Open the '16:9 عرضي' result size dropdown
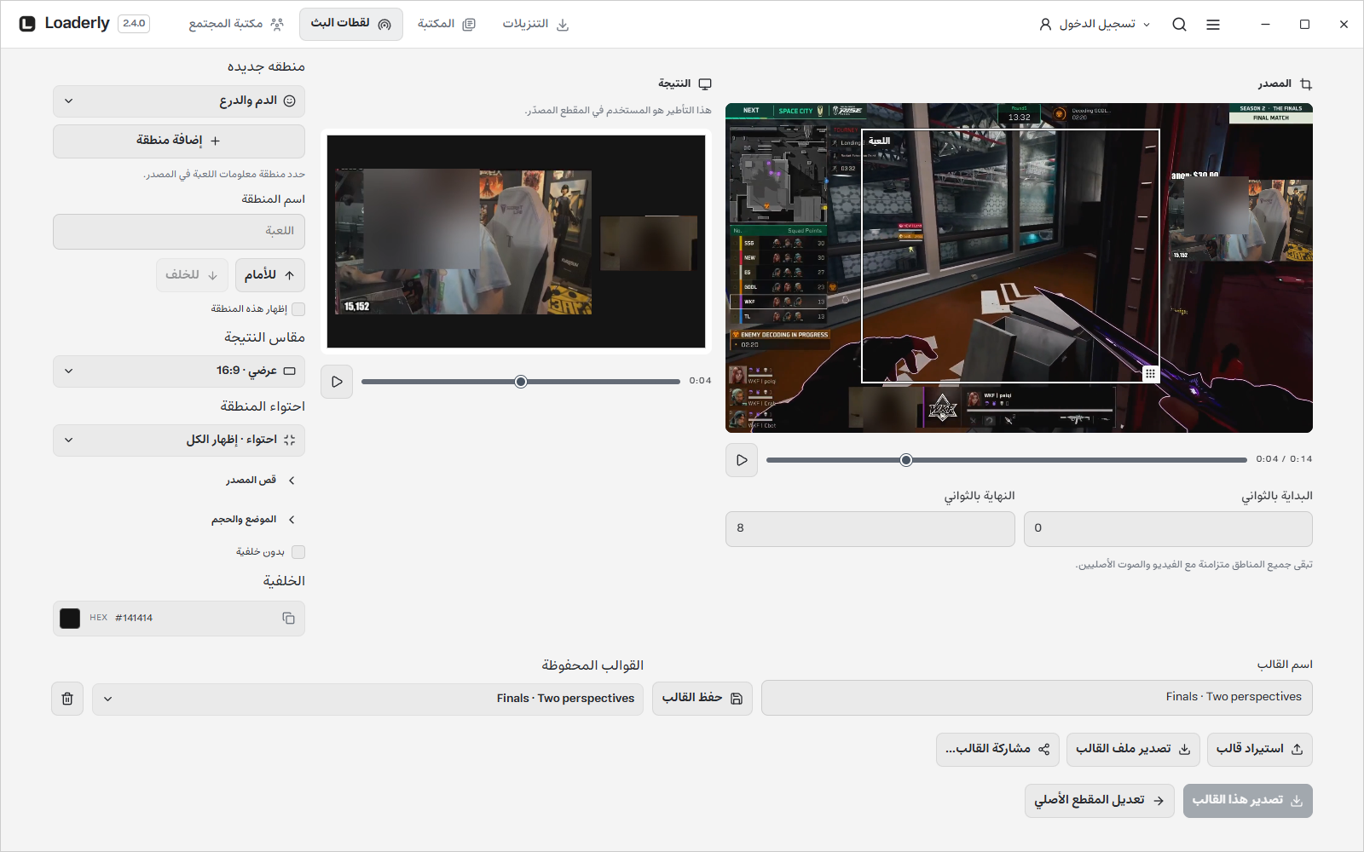The image size is (1364, 852). 179,371
